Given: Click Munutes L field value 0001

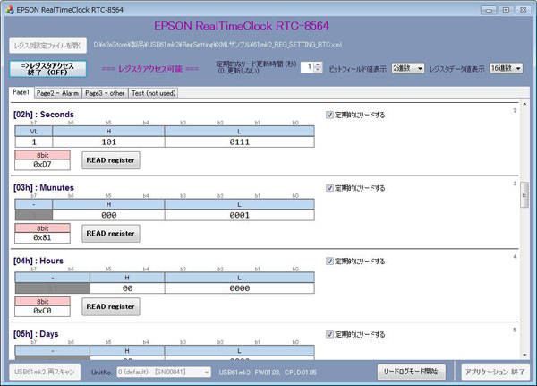Looking at the screenshot, I should point(239,215).
